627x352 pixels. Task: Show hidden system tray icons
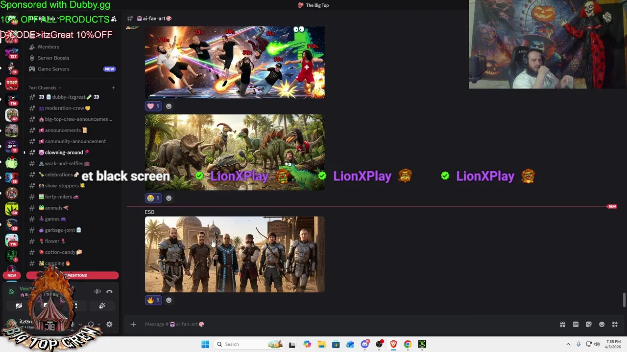(x=568, y=344)
